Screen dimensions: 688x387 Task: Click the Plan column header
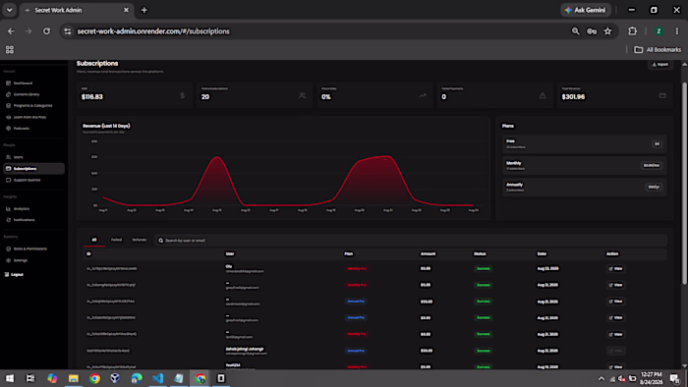coord(348,253)
